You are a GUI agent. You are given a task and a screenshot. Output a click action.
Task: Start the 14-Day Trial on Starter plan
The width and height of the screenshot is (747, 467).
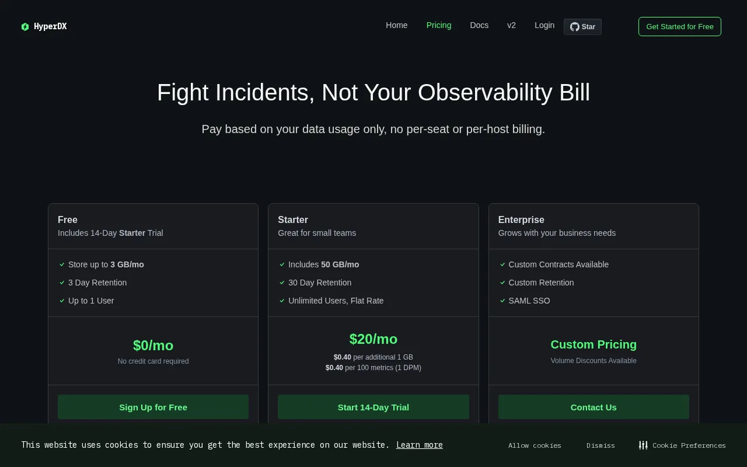[373, 407]
